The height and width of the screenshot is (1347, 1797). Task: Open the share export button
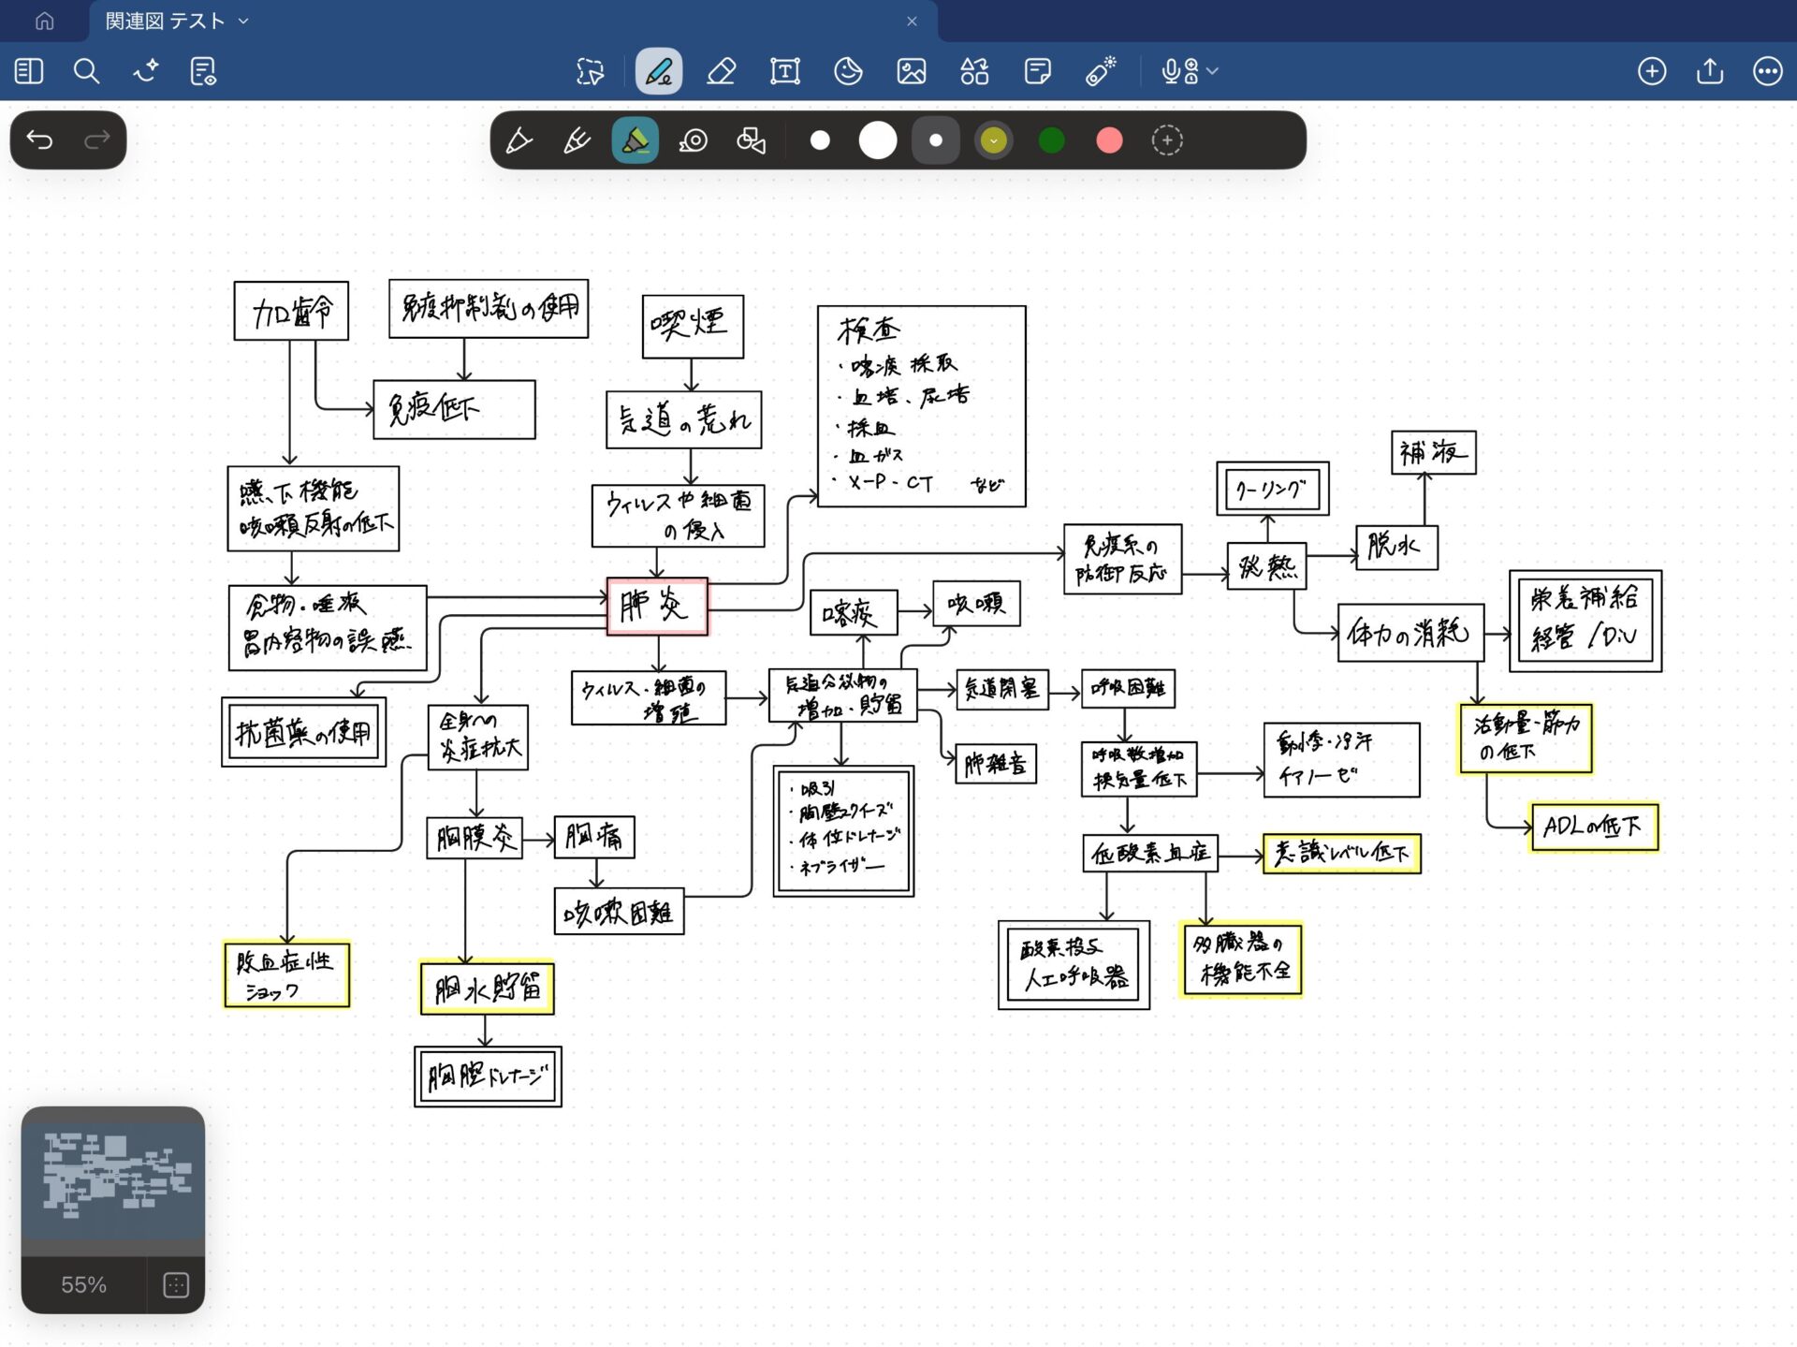[1709, 71]
